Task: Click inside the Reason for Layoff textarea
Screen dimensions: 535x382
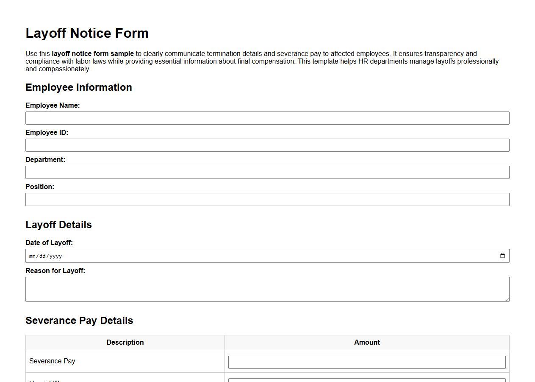Action: pos(267,289)
